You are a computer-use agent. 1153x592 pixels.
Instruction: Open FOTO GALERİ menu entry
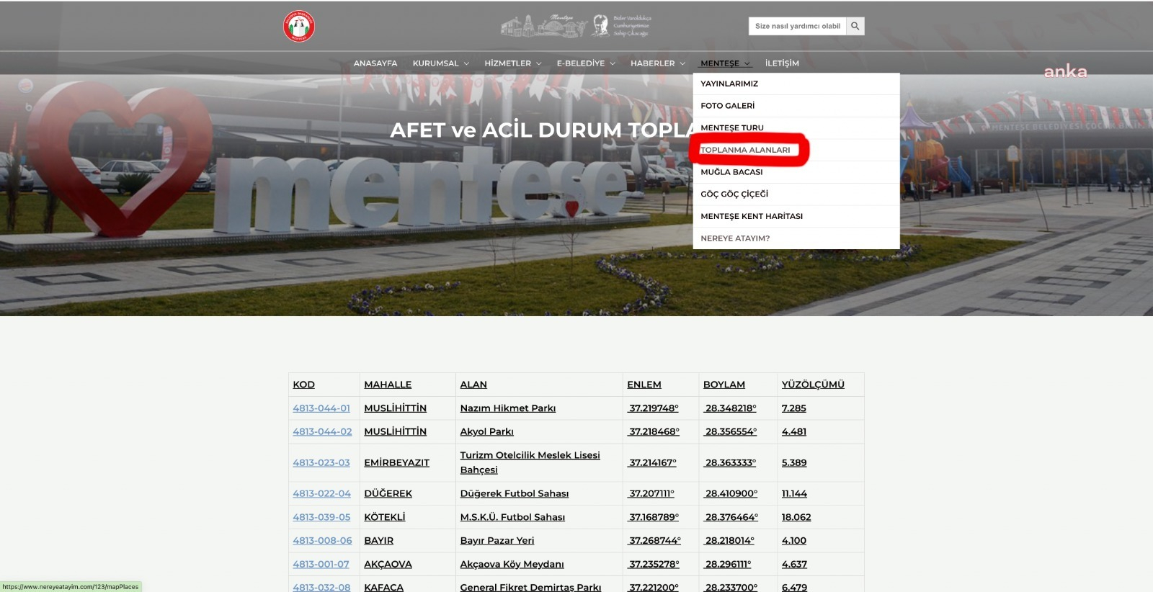point(727,106)
